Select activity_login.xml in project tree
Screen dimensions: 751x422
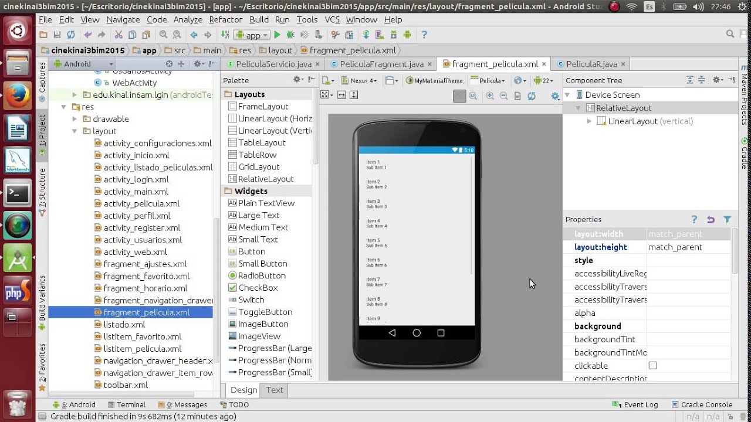click(136, 179)
